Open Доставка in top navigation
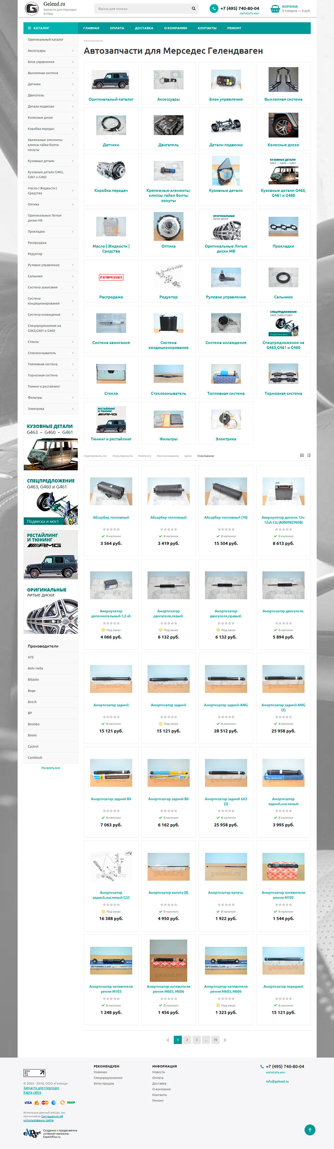The height and width of the screenshot is (1149, 334). (144, 28)
